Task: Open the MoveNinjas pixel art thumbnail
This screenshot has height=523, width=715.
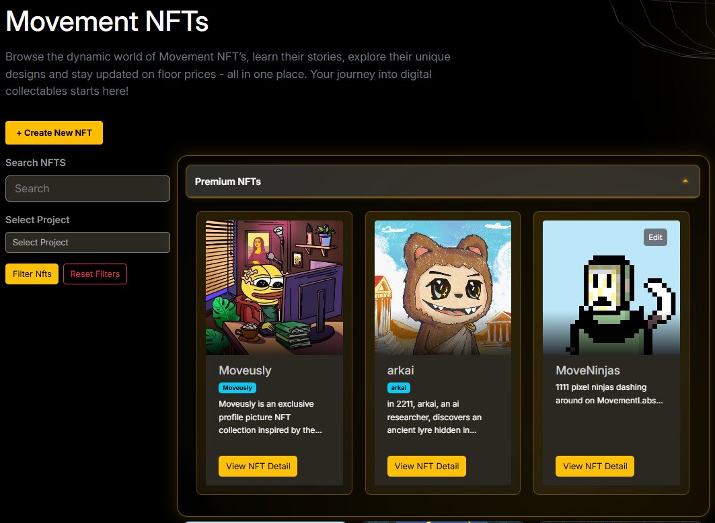Action: coord(611,288)
